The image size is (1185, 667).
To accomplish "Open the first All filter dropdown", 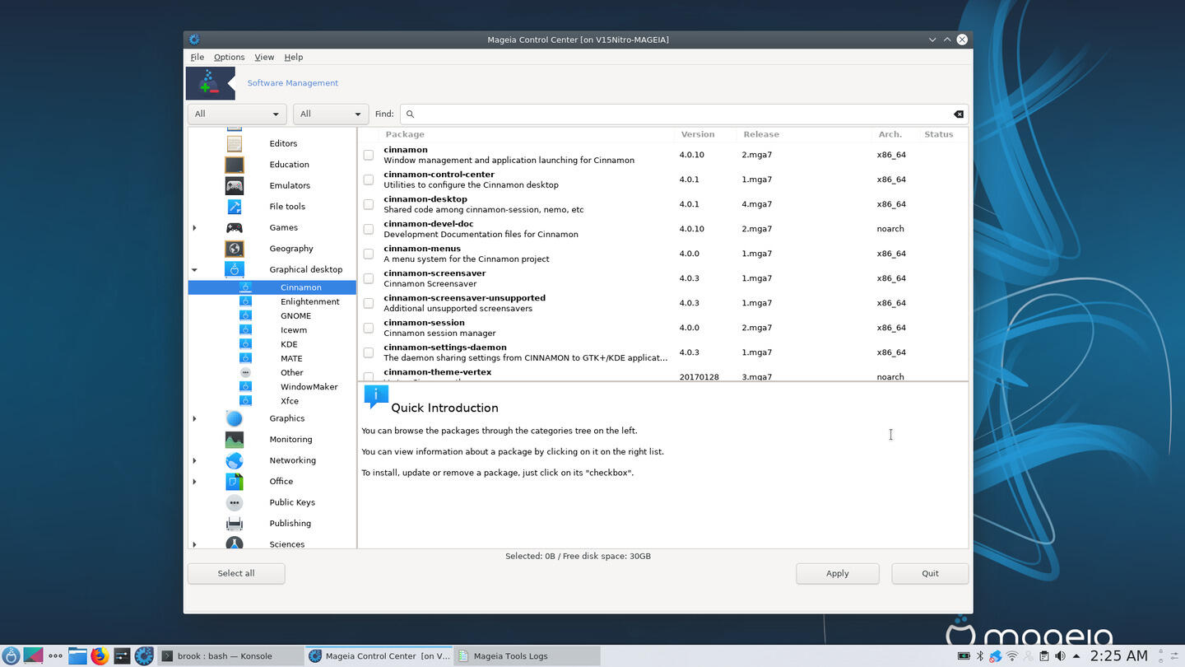I will (237, 114).
